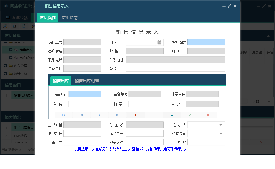Go to the last record navigation icon
Image resolution: width=275 pixels, height=169 pixels.
(118, 115)
